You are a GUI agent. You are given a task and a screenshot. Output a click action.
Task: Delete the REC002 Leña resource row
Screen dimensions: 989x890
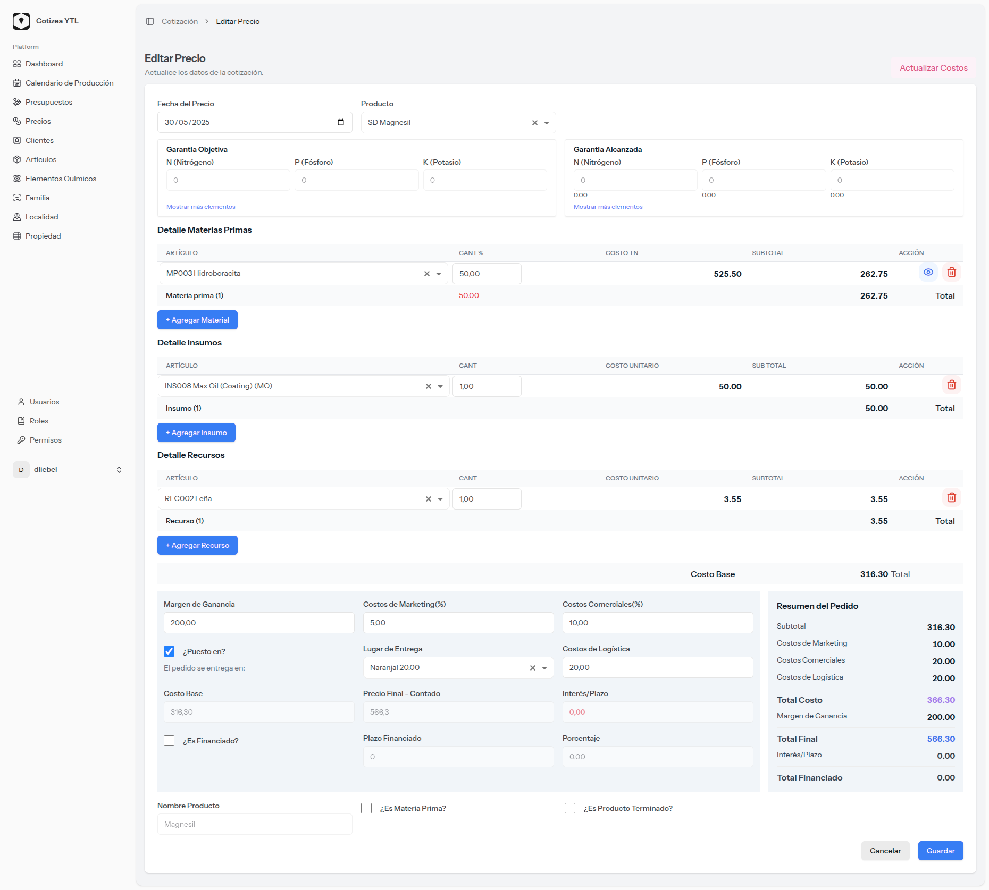click(x=951, y=498)
